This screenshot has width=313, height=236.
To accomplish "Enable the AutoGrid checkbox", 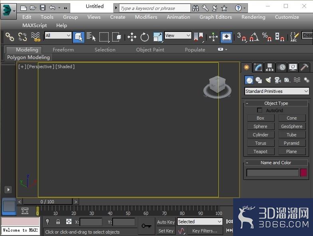I will coord(260,110).
